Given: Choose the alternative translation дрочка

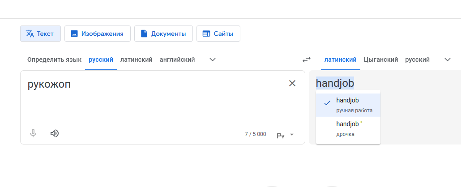Looking at the screenshot, I should 348,129.
